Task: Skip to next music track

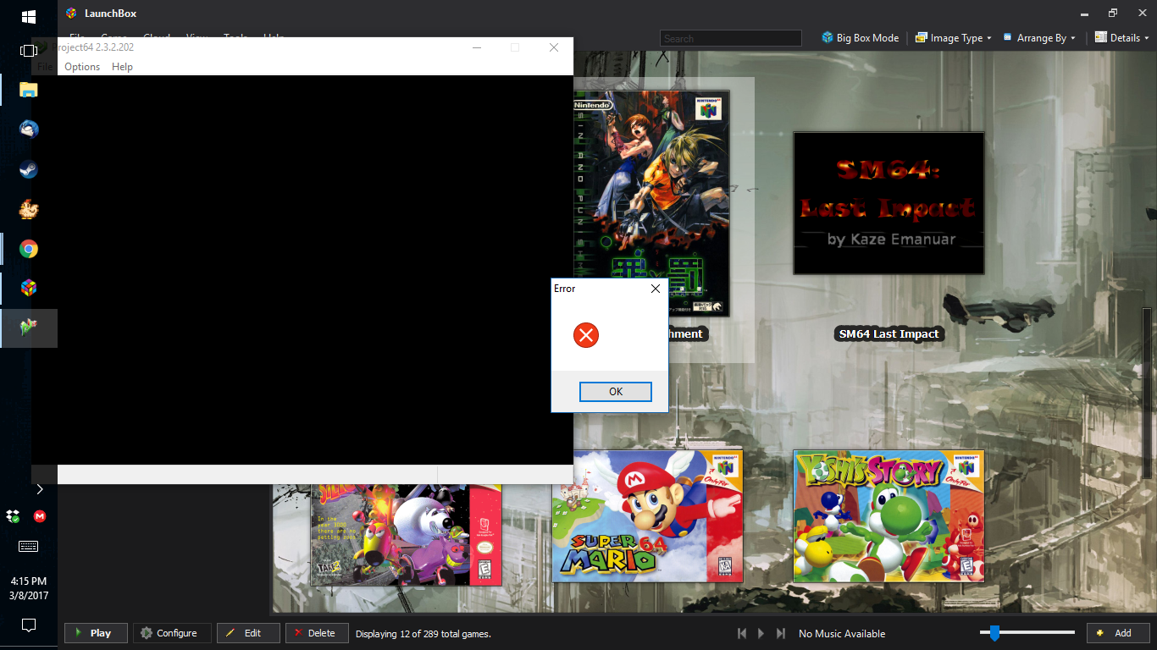Action: [781, 633]
